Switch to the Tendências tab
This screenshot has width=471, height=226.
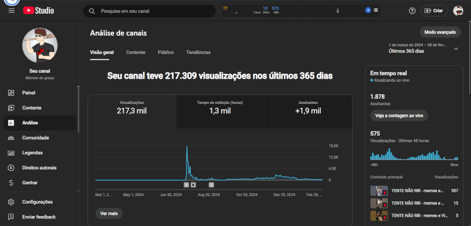tap(198, 52)
